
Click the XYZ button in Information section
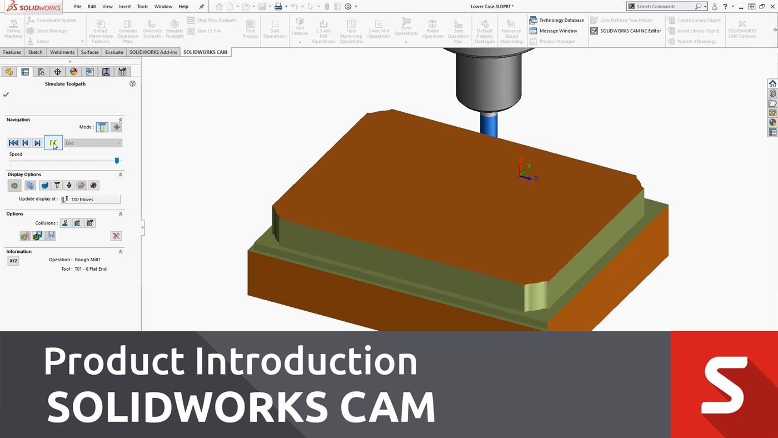(x=13, y=261)
